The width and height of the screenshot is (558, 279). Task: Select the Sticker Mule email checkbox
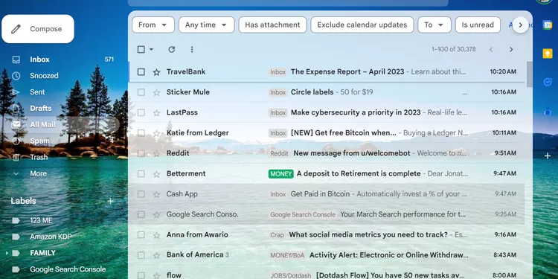[141, 92]
